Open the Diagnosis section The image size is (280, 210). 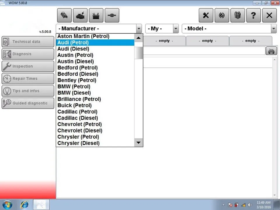[28, 54]
